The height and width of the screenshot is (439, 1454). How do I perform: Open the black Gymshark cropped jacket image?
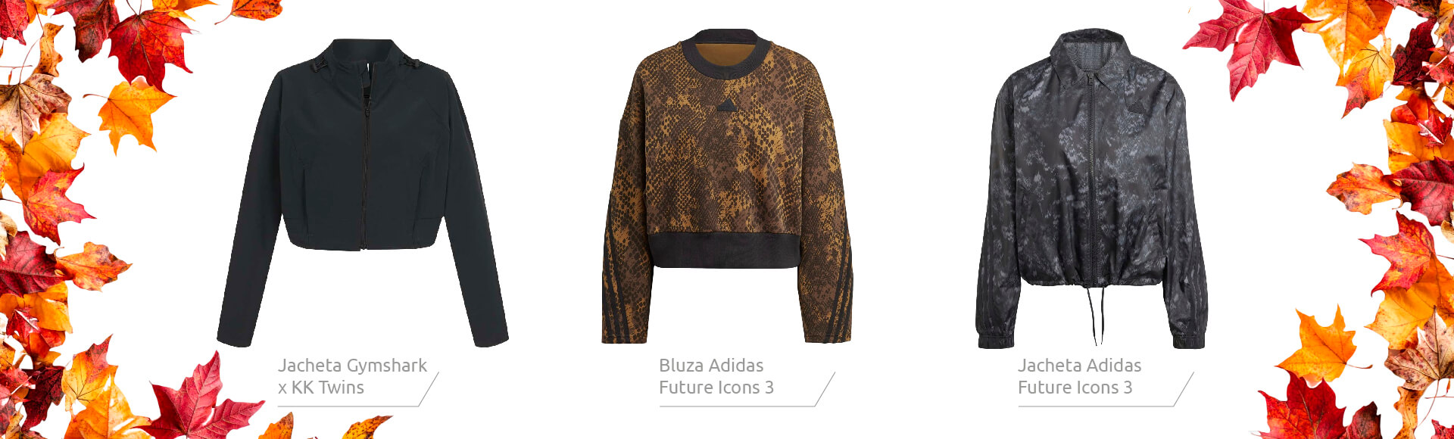tap(362, 193)
